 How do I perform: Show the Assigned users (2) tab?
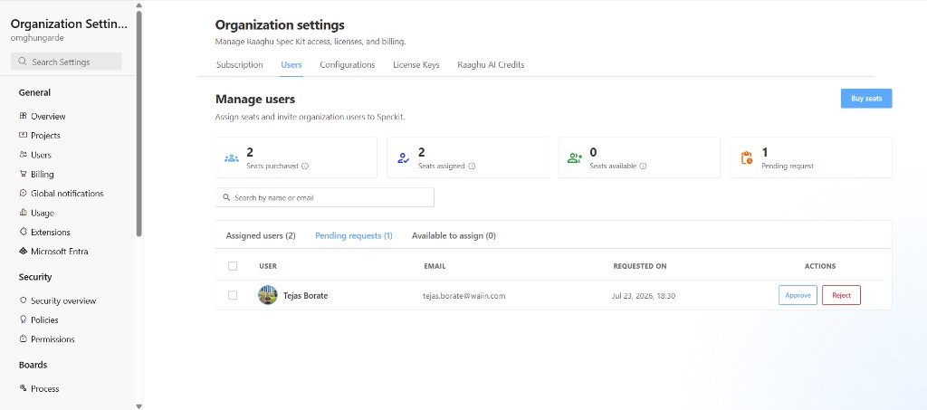point(261,235)
